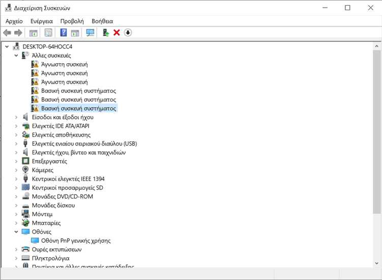The image size is (382, 280).
Task: Click the scrollbar up arrow
Action: click(376, 46)
